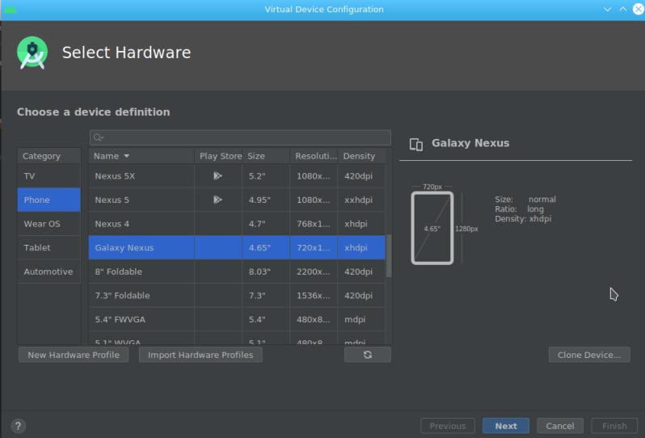Click the disabled Previous button
Image resolution: width=645 pixels, height=438 pixels.
pyautogui.click(x=448, y=426)
